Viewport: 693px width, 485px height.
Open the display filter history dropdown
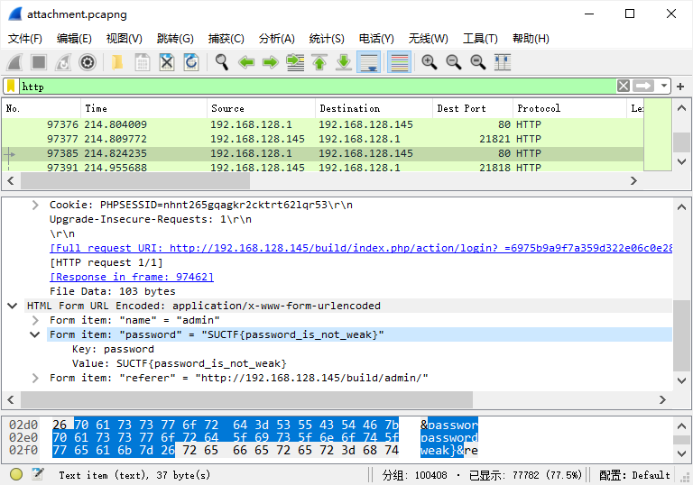[664, 87]
